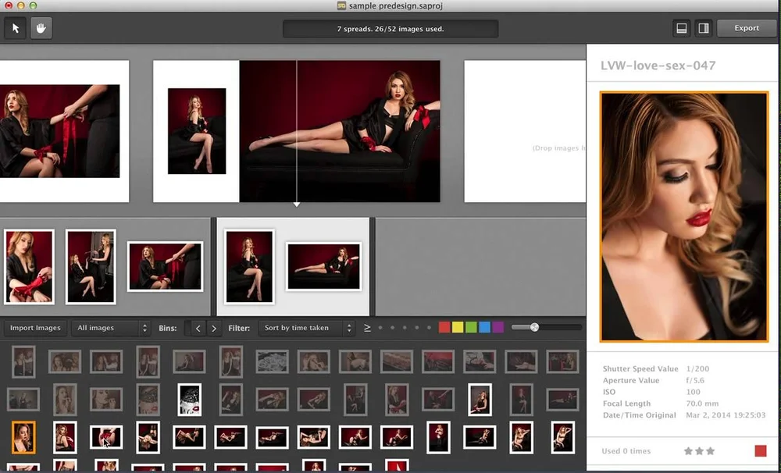This screenshot has width=781, height=473.
Task: Open the All images dropdown
Action: pos(109,328)
